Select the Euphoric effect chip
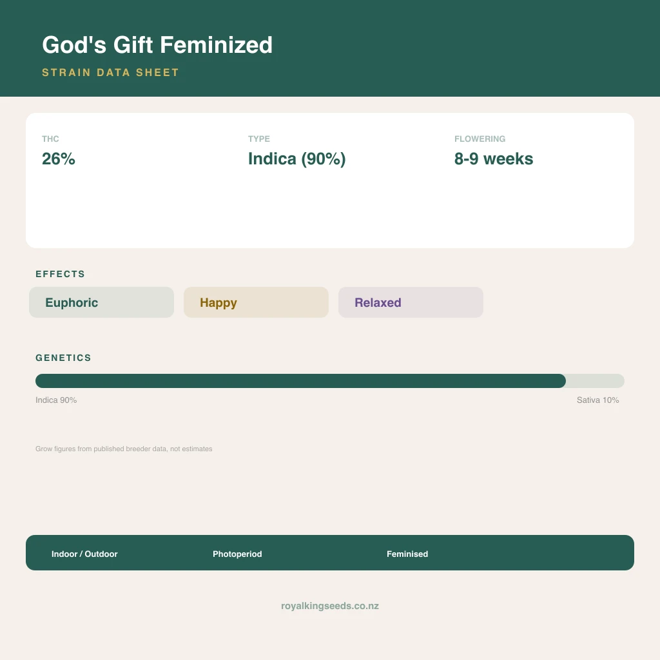The height and width of the screenshot is (660, 660). pos(101,302)
